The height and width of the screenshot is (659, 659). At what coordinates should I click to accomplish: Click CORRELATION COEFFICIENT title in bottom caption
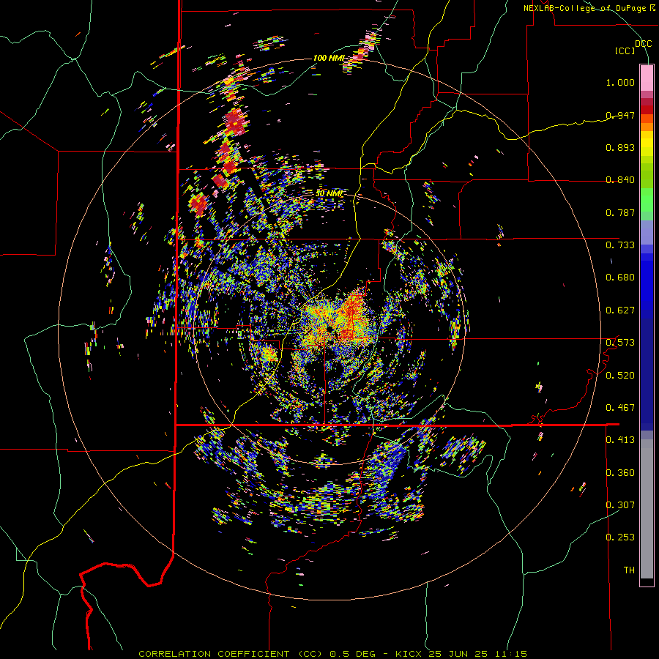click(214, 654)
